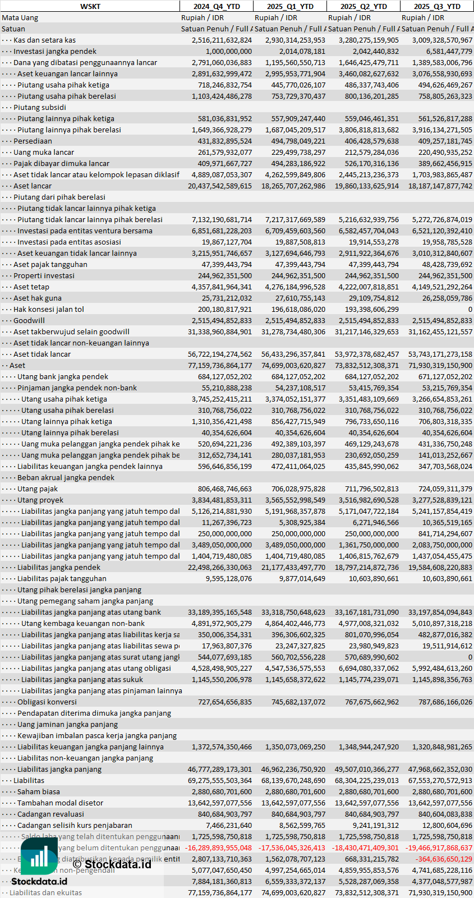The image size is (474, 898).
Task: Select bank loan value 671,127,052,202
Action: point(445,376)
